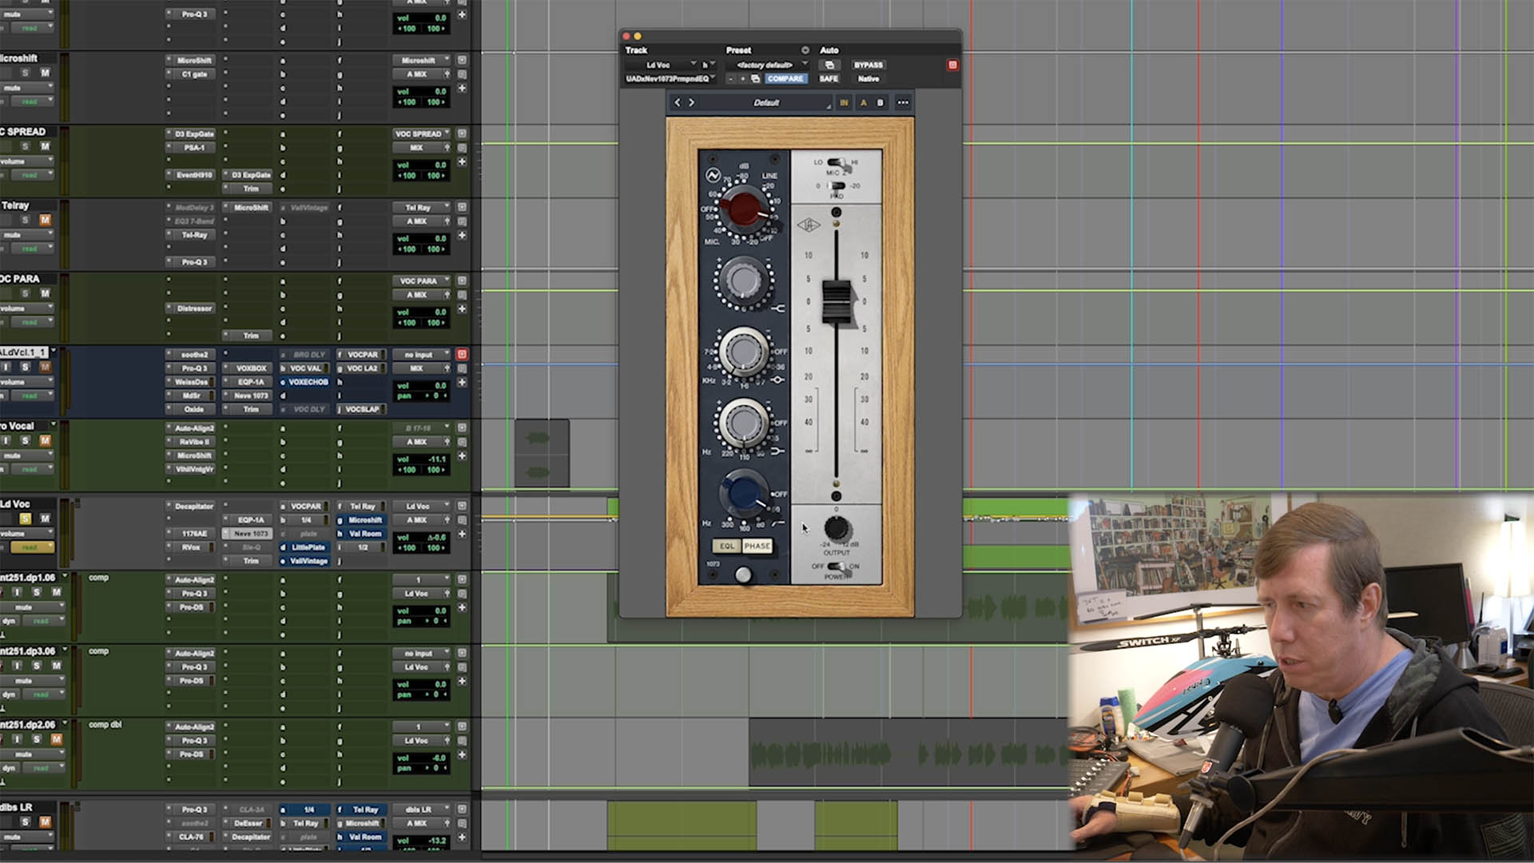This screenshot has height=863, width=1534.
Task: Click the red target button in plugin header
Action: [952, 65]
